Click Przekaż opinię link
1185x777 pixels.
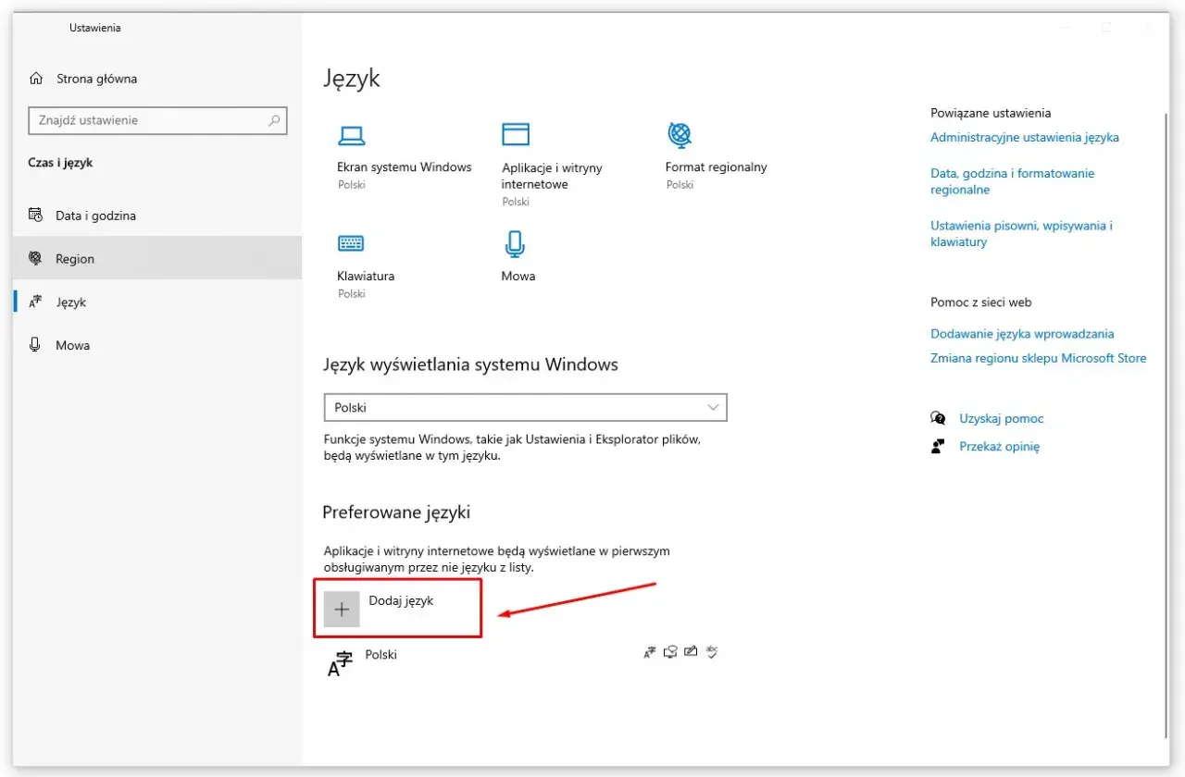1000,447
